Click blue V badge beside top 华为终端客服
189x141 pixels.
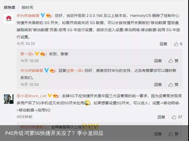(43, 15)
